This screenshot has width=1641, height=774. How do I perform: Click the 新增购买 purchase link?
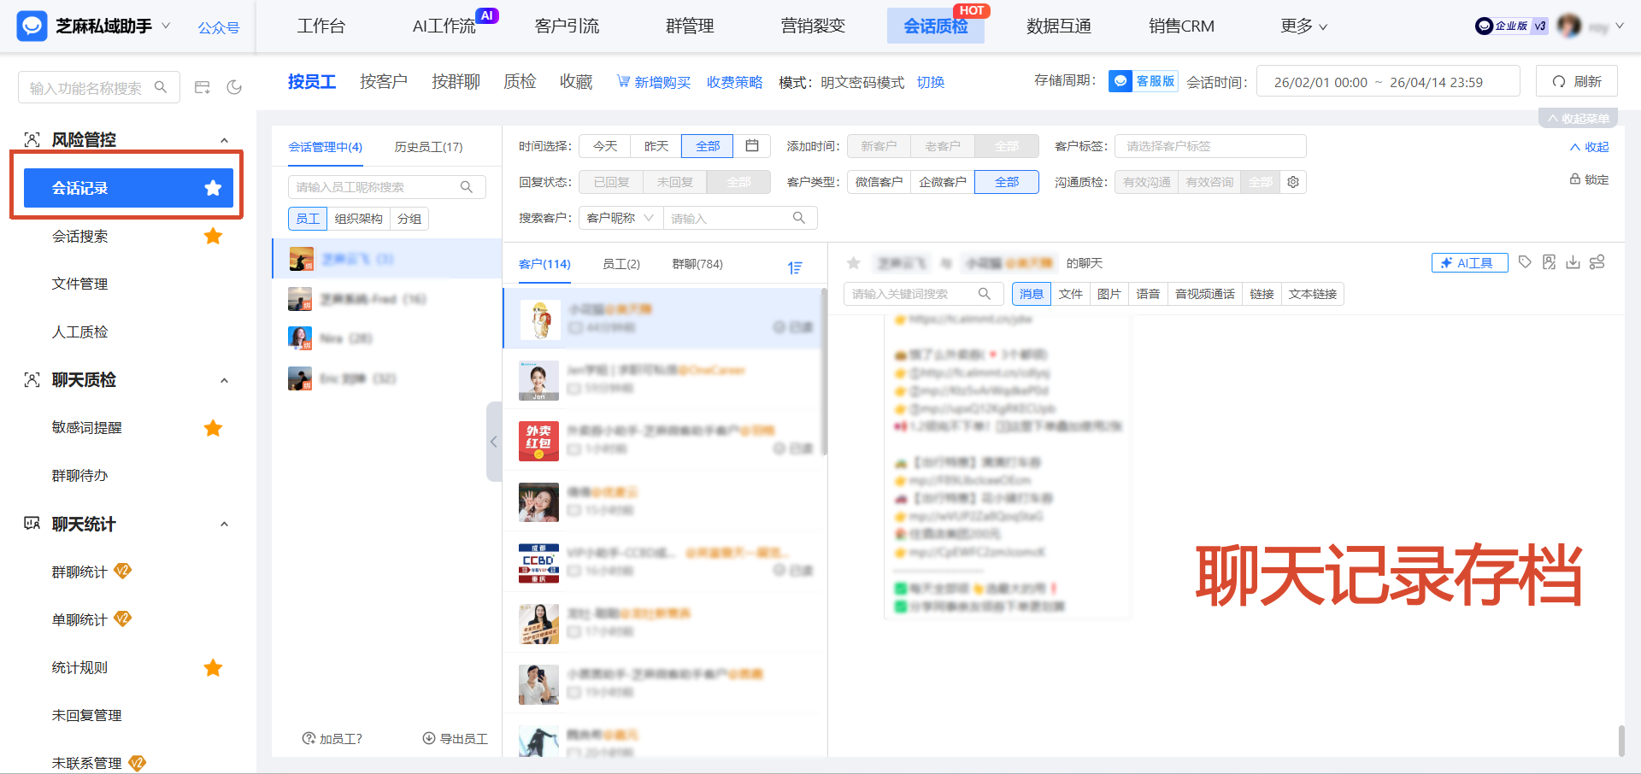[661, 81]
